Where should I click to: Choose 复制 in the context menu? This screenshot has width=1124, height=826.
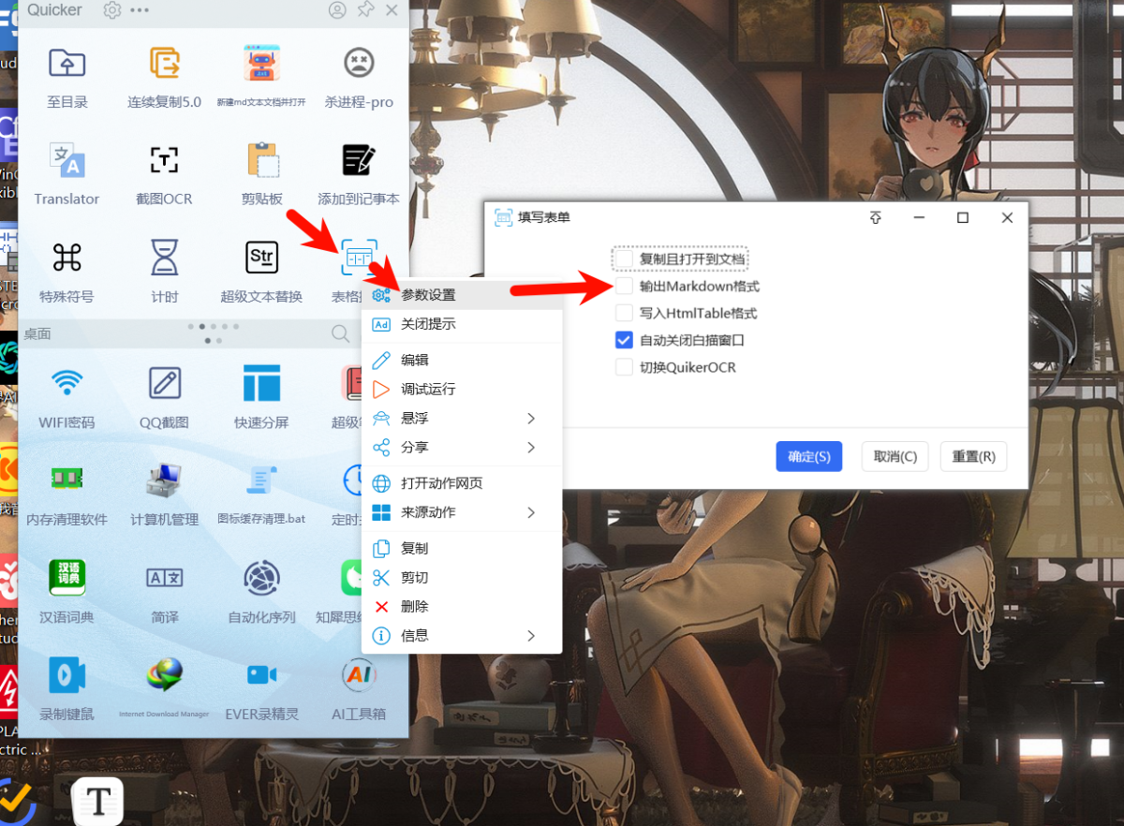[x=462, y=548]
